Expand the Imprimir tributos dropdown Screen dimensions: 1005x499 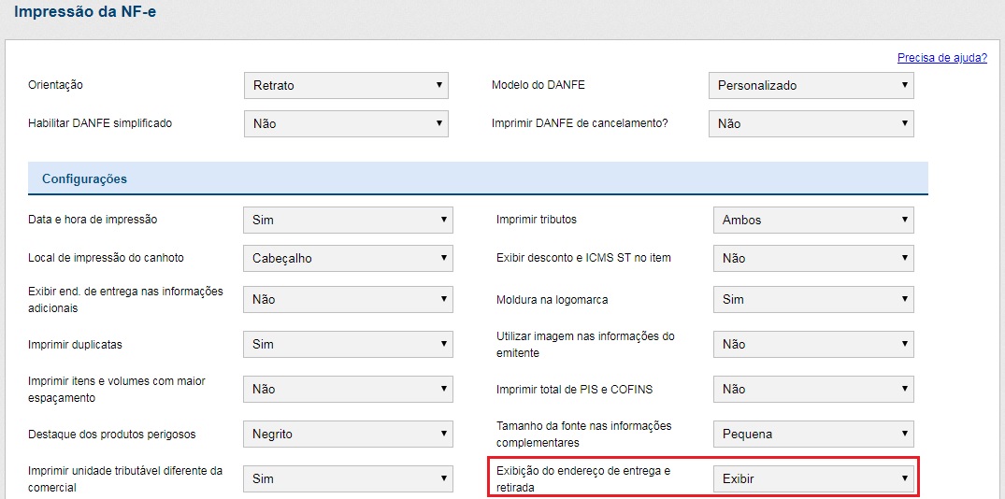click(x=812, y=220)
